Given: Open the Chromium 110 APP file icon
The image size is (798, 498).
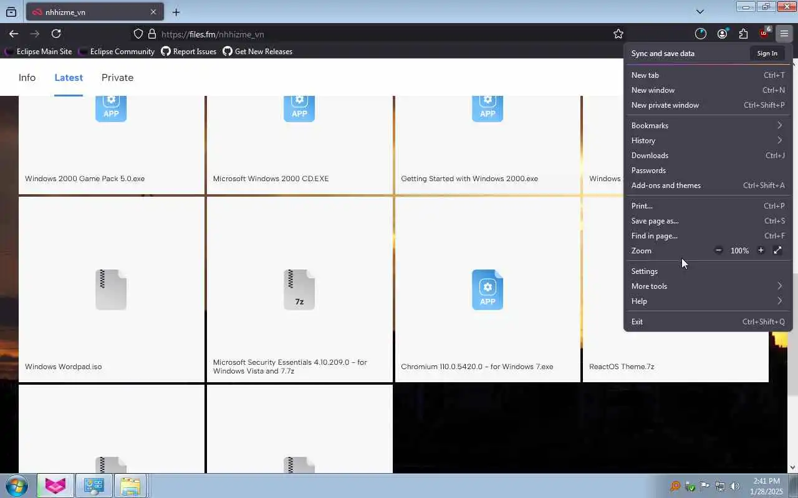Looking at the screenshot, I should [488, 289].
